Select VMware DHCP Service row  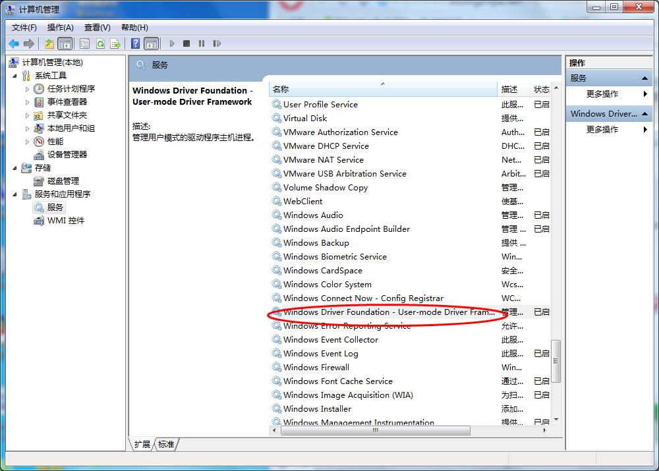(410, 146)
